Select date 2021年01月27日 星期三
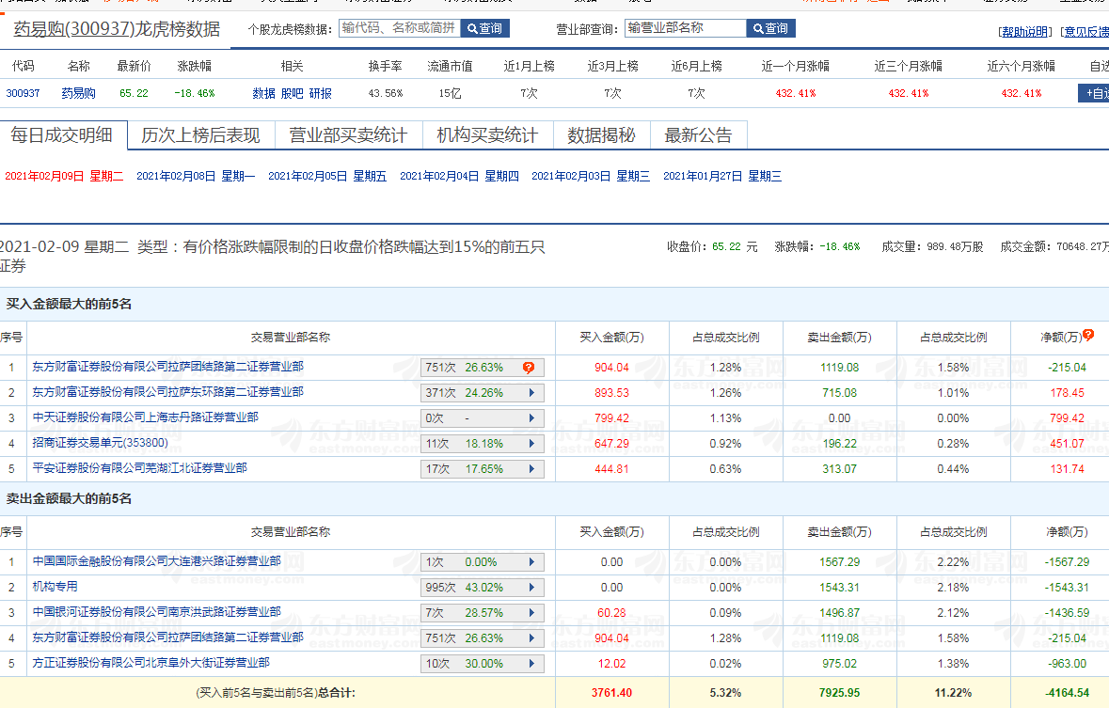The width and height of the screenshot is (1109, 708). coord(722,176)
